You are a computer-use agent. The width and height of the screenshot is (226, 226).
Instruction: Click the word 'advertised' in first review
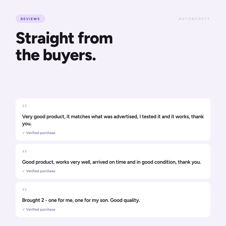point(126,117)
